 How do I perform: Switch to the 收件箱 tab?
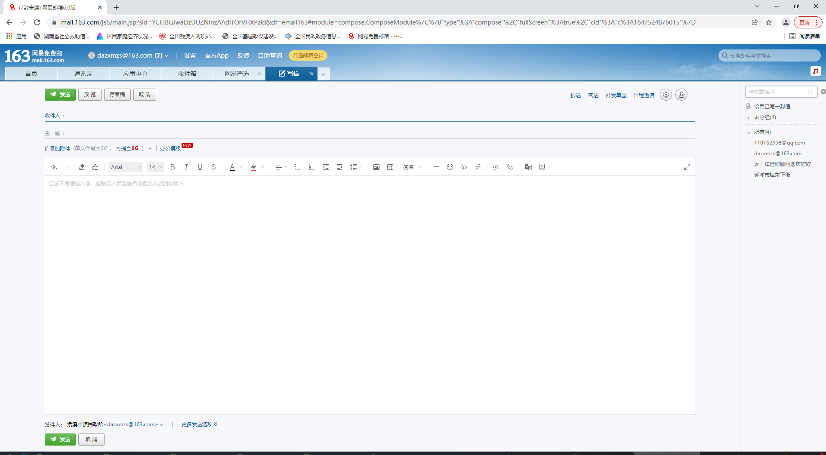[x=187, y=74]
